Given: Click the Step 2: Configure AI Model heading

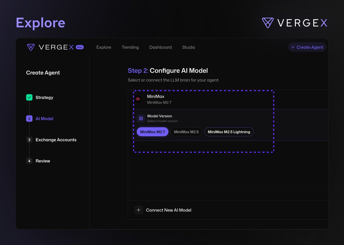Looking at the screenshot, I should coord(168,71).
